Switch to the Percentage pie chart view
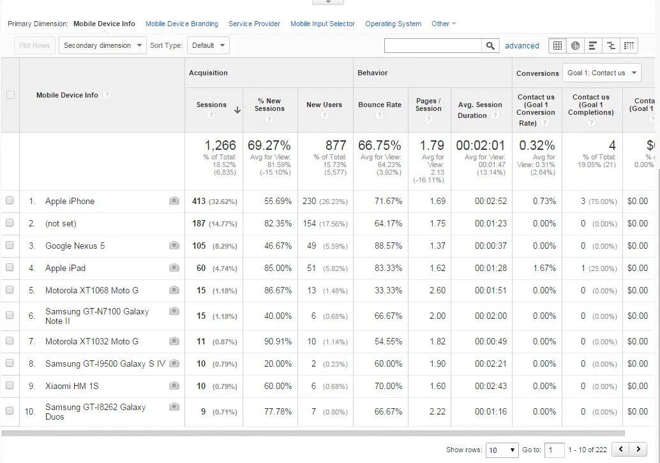This screenshot has width=660, height=463. (575, 45)
